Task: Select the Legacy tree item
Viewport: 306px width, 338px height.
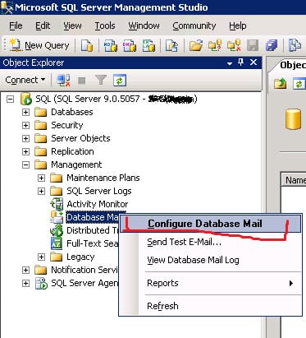Action: pyautogui.click(x=80, y=257)
